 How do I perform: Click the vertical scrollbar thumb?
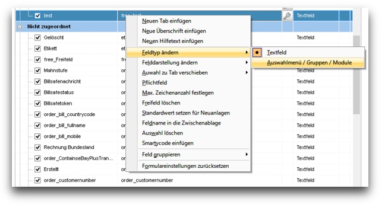coord(357,75)
